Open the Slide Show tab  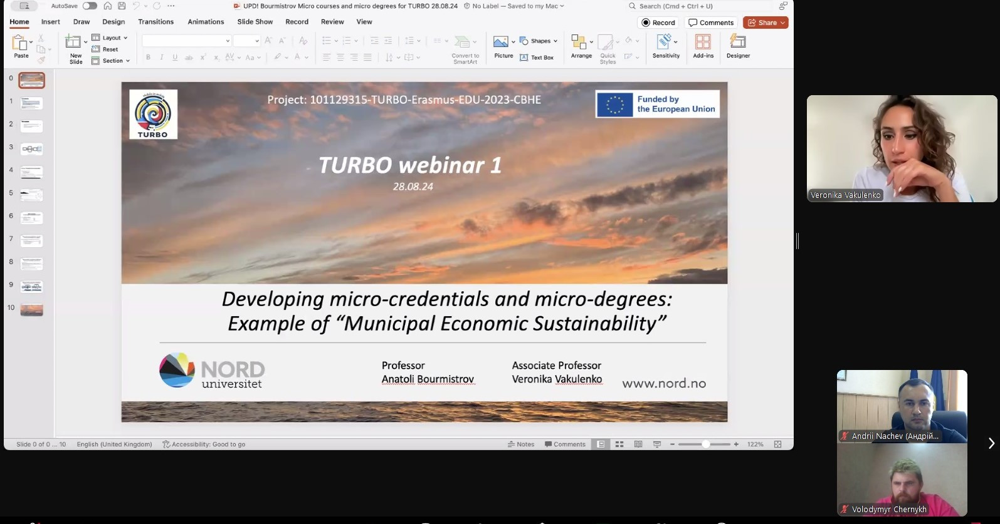(x=255, y=22)
